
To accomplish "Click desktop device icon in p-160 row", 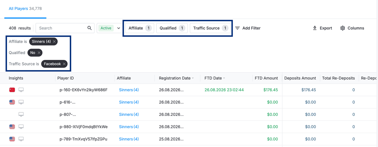I will click(x=21, y=90).
